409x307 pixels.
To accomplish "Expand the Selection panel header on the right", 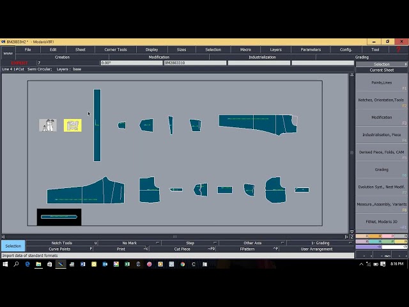I will (382, 64).
